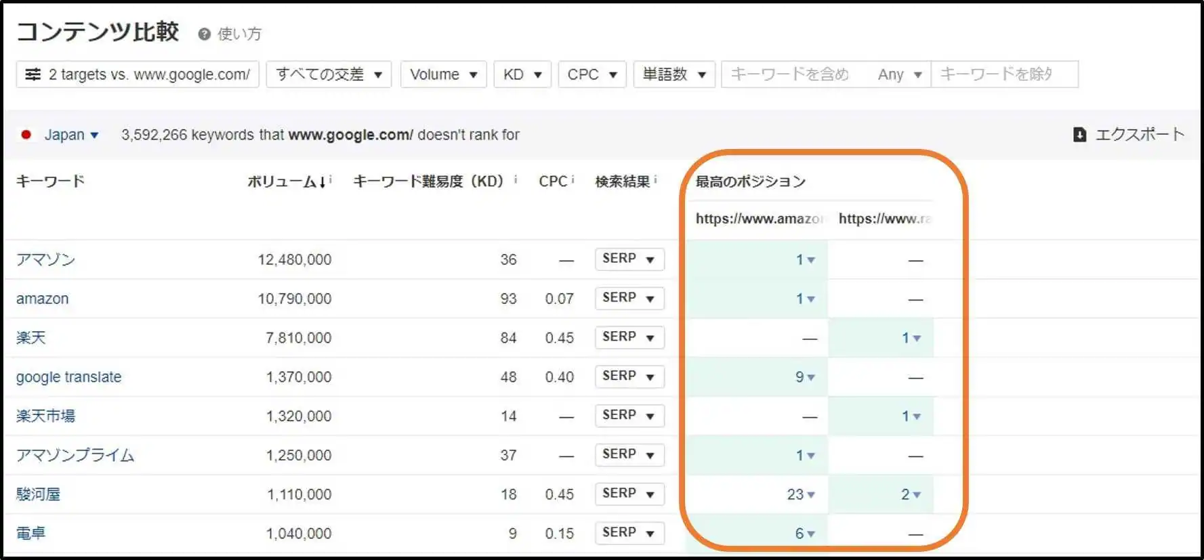
Task: Click the info icon next to CPC header
Action: [x=573, y=179]
